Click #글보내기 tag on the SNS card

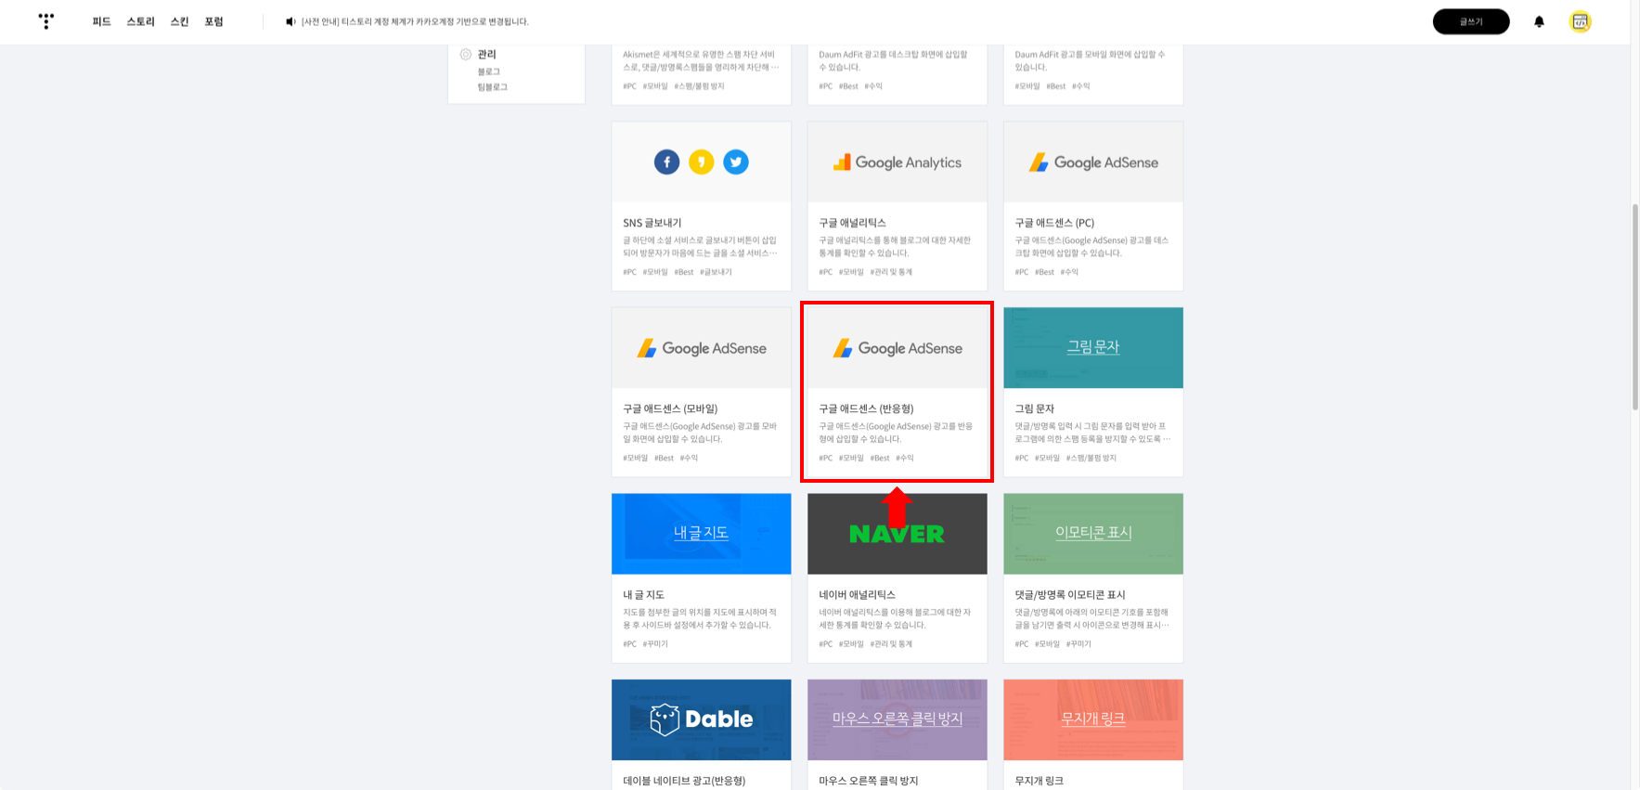coord(716,272)
